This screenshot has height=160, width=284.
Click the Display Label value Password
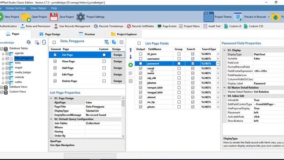[260, 84]
